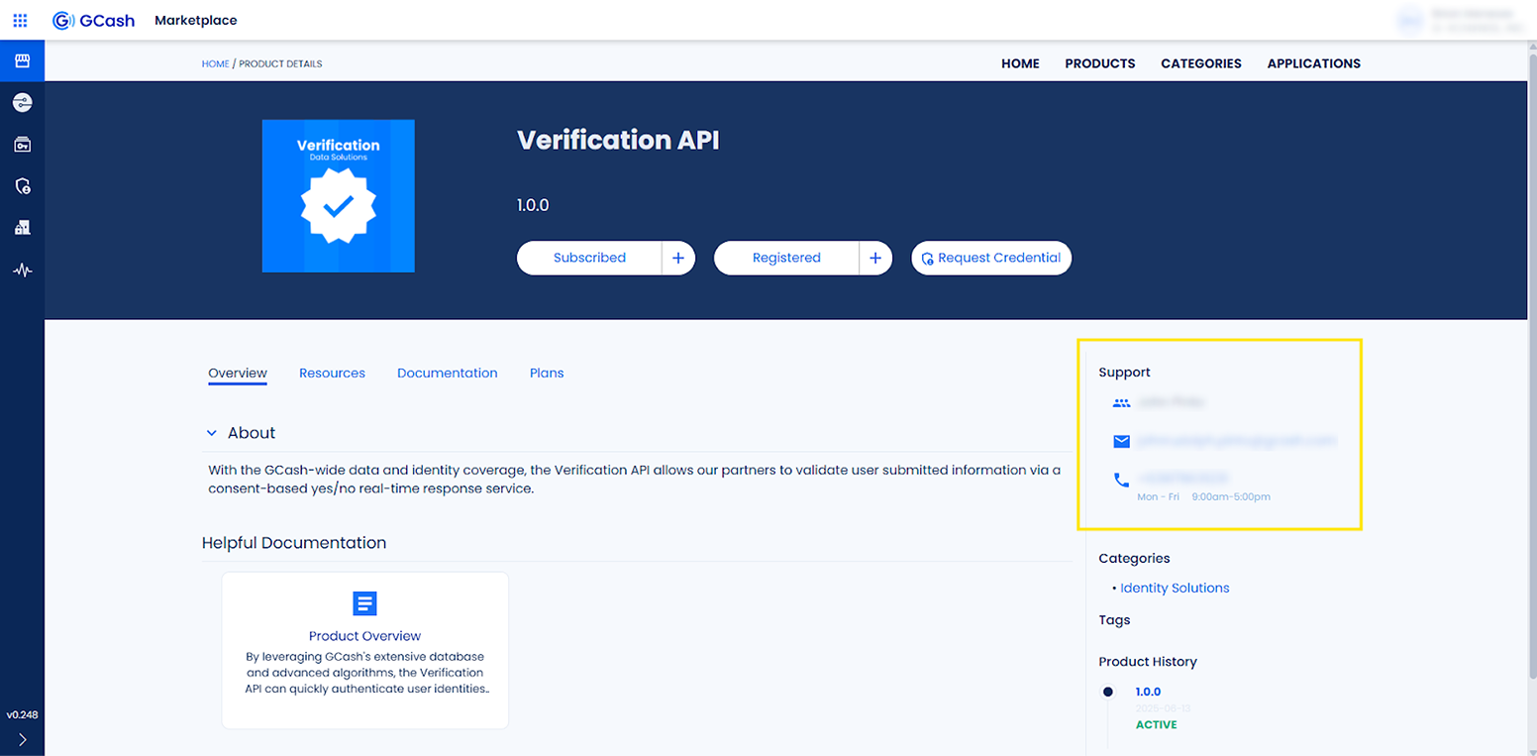Viewport: 1537px width, 756px height.
Task: Click the Verification API product thumbnail
Action: (x=338, y=196)
